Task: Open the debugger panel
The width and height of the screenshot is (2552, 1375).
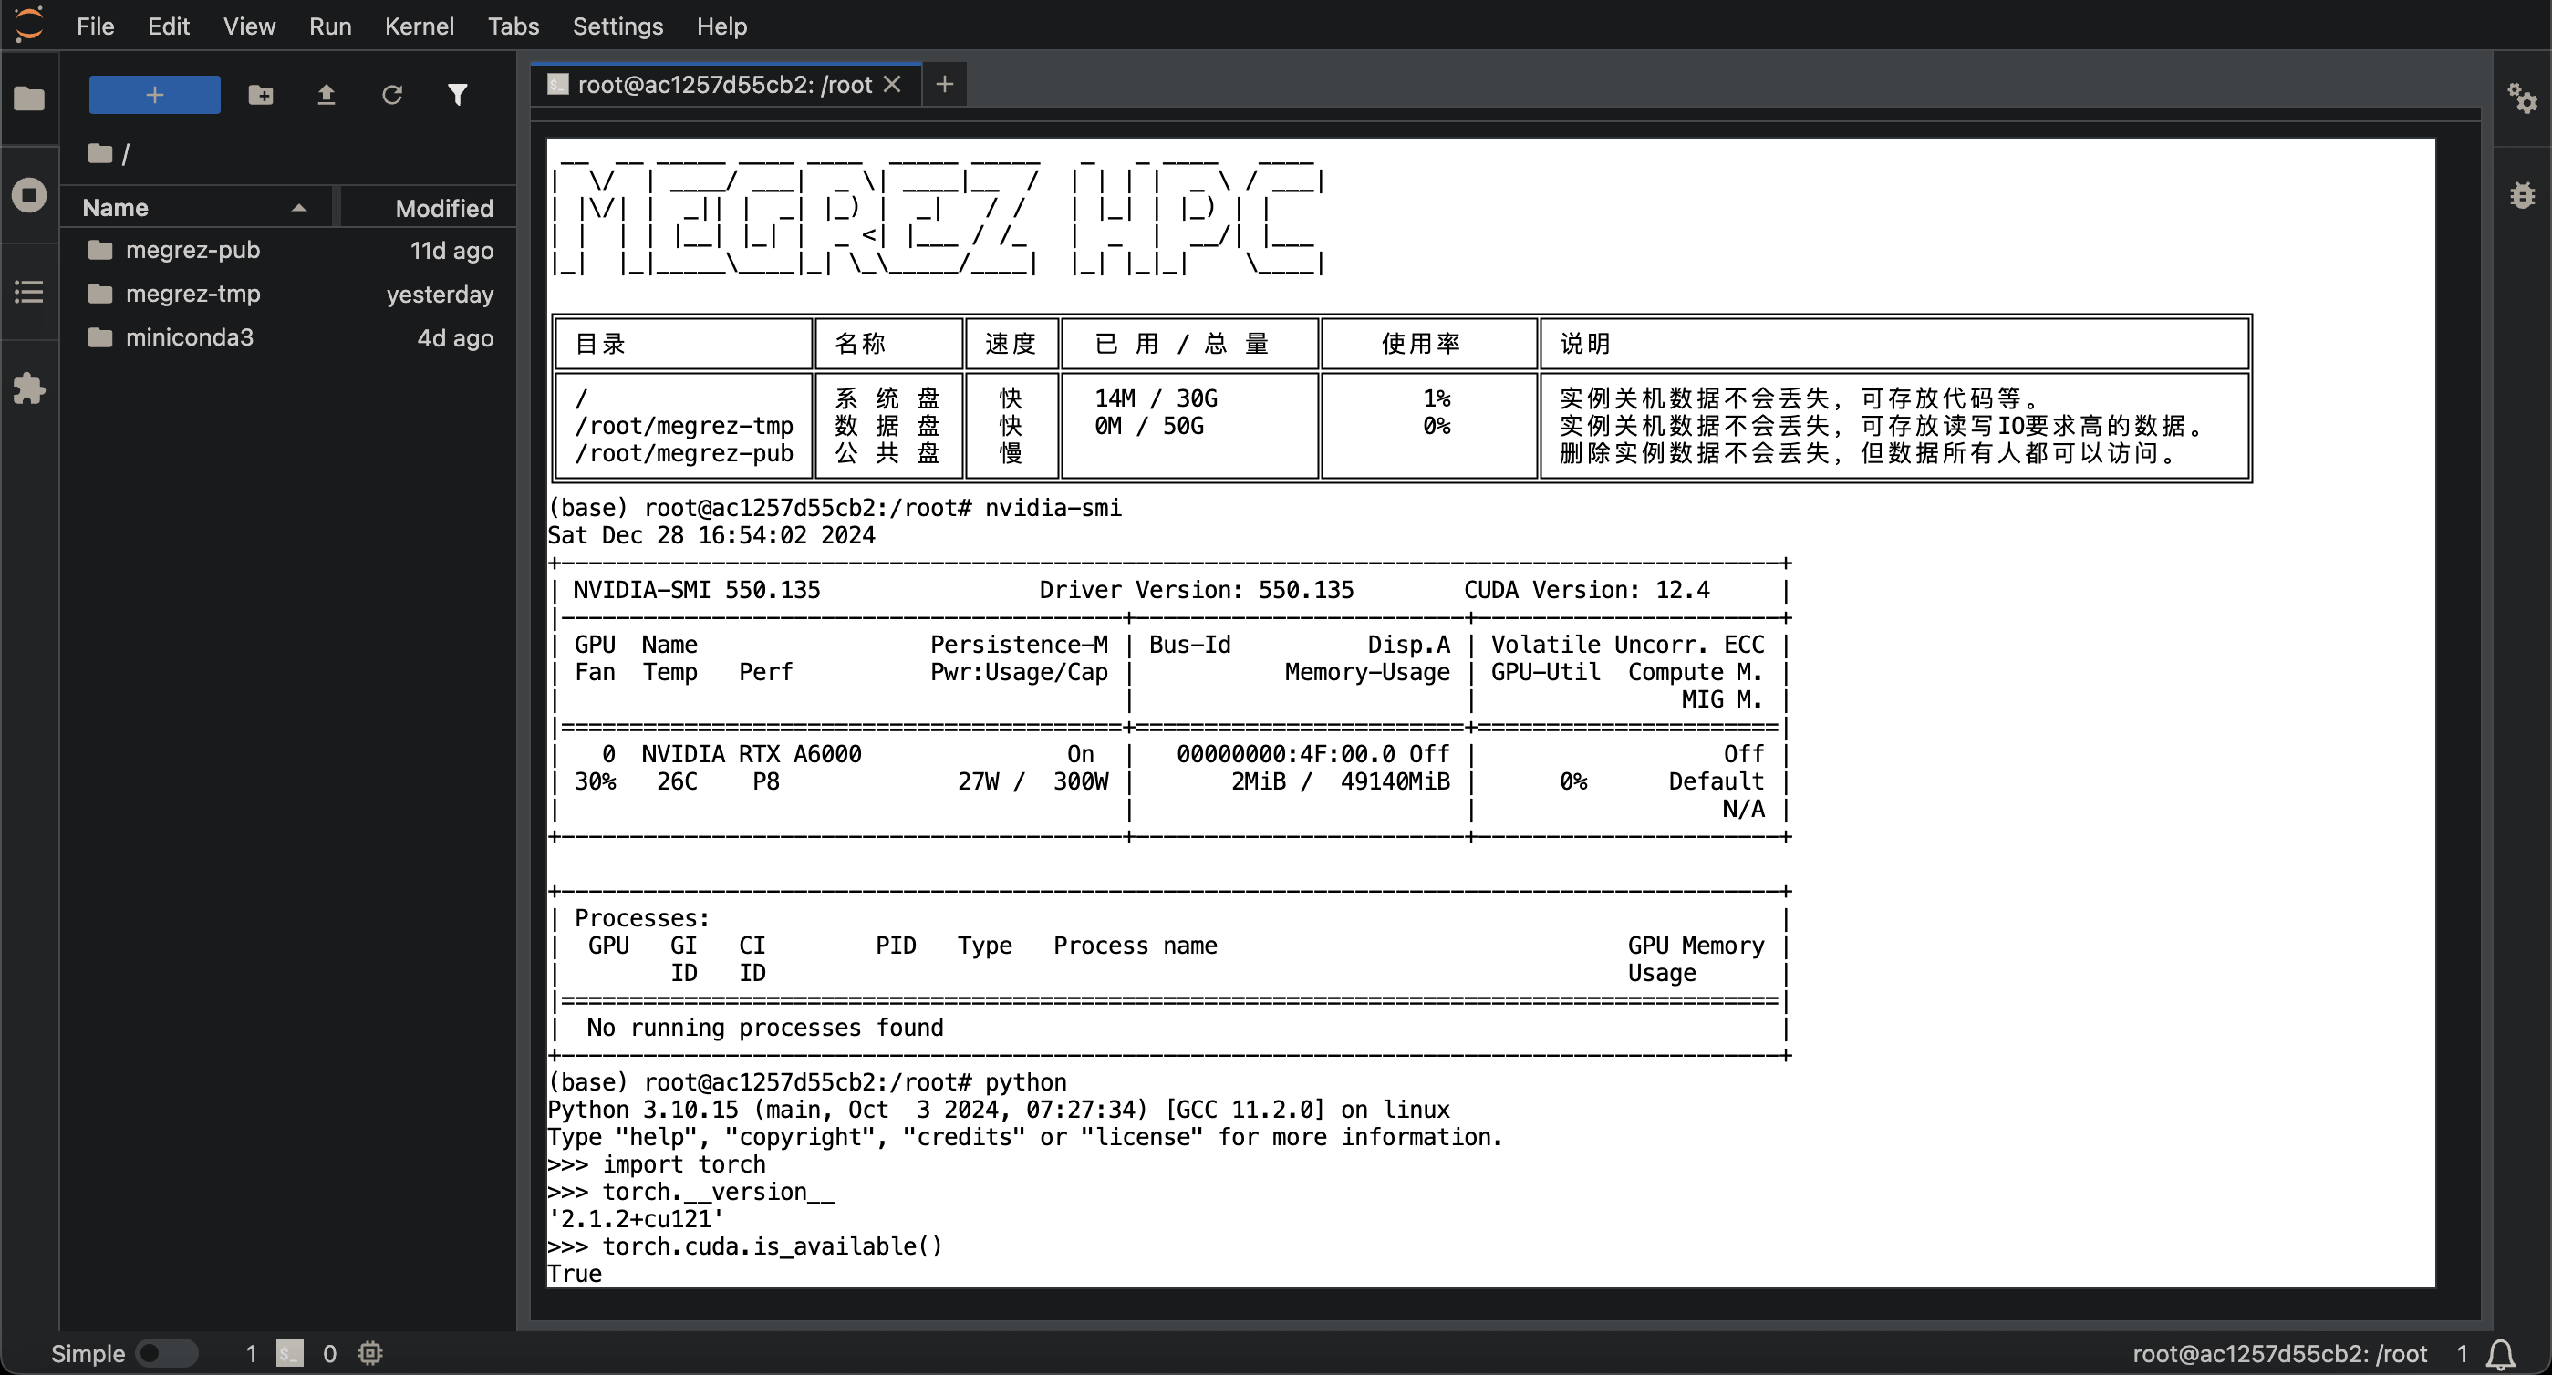Action: (2524, 195)
